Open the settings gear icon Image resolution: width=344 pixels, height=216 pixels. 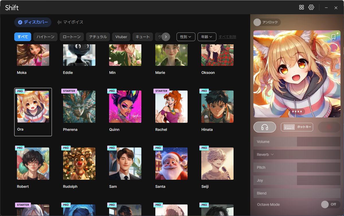[311, 7]
